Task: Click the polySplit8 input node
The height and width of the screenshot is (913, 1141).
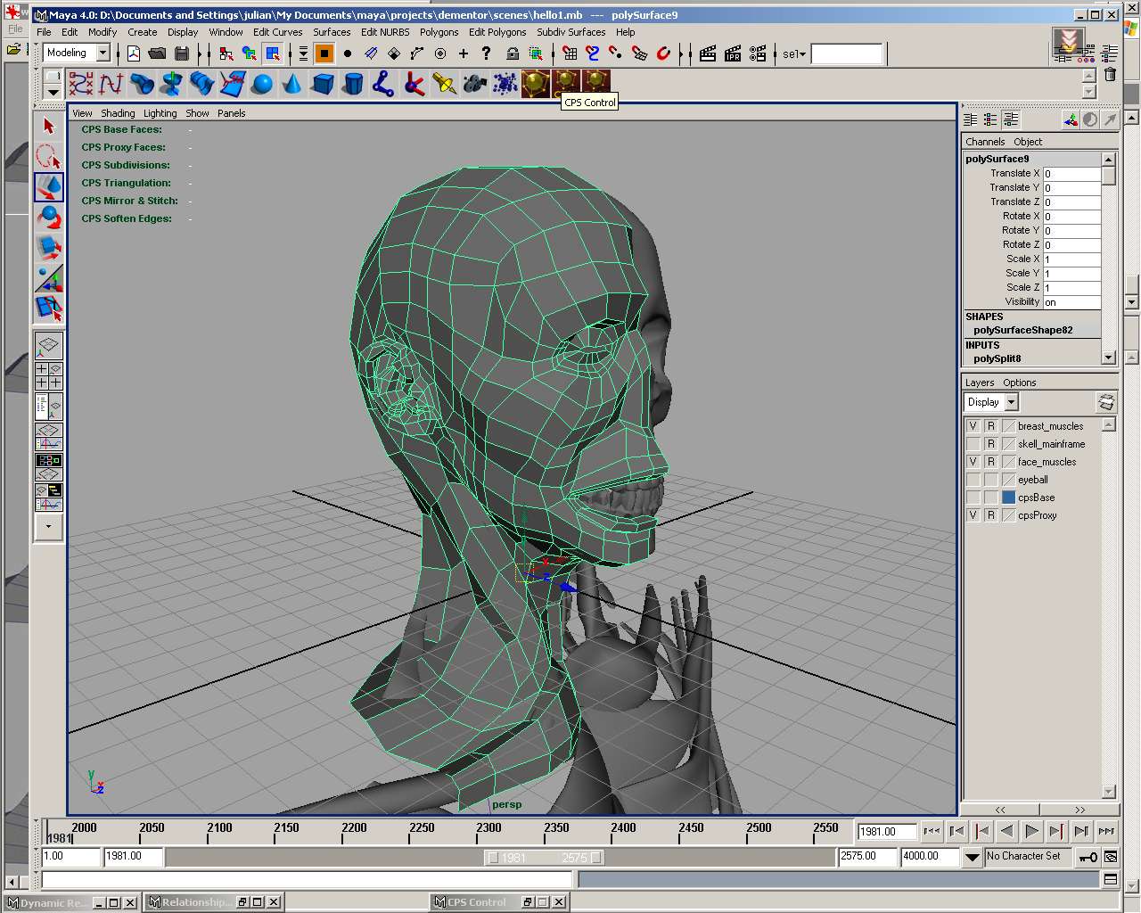Action: pyautogui.click(x=997, y=358)
